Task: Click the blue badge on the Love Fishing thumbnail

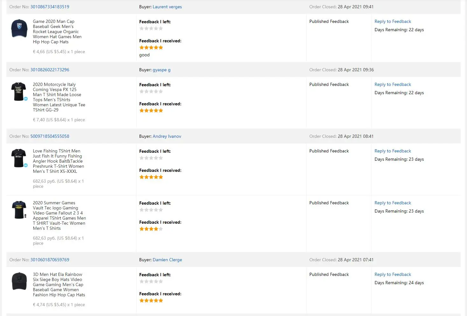Action: click(26, 165)
